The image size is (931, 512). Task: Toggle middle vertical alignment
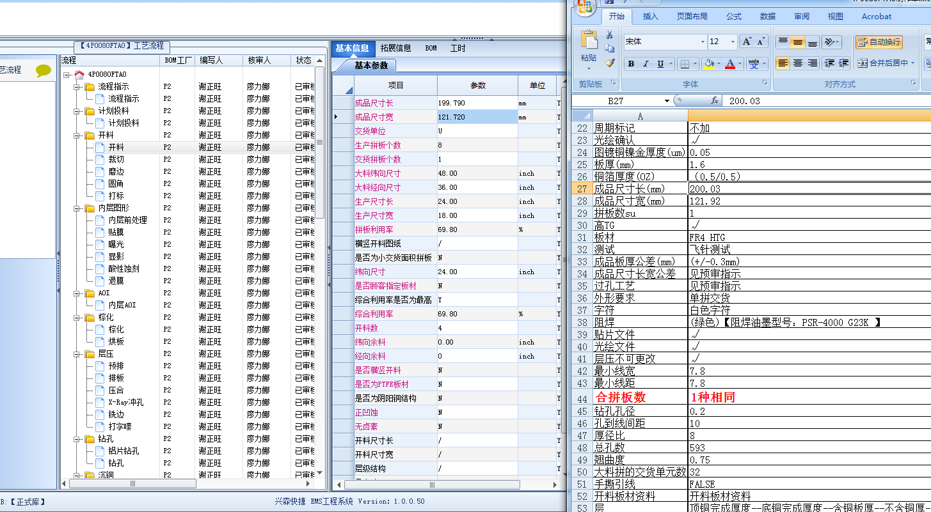797,42
